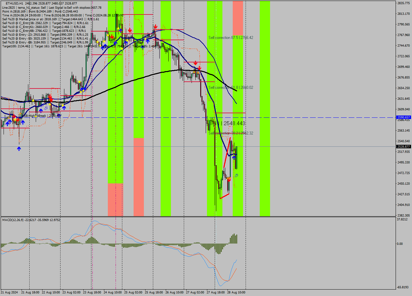Click the curved red down arrow at the 22 Aug peak

pos(51,98)
